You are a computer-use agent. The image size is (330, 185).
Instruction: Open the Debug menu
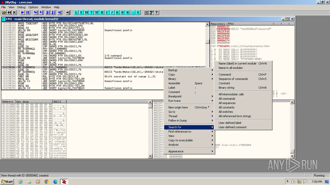click(x=21, y=7)
